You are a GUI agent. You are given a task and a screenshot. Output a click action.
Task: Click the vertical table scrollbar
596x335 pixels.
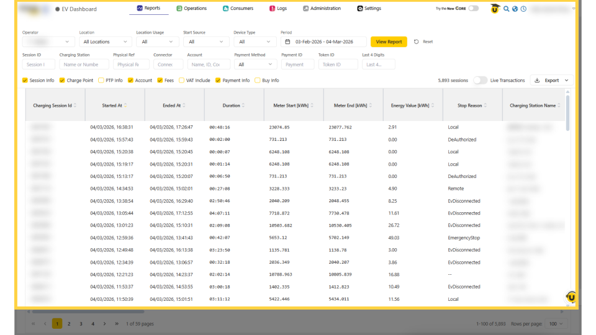coord(567,112)
